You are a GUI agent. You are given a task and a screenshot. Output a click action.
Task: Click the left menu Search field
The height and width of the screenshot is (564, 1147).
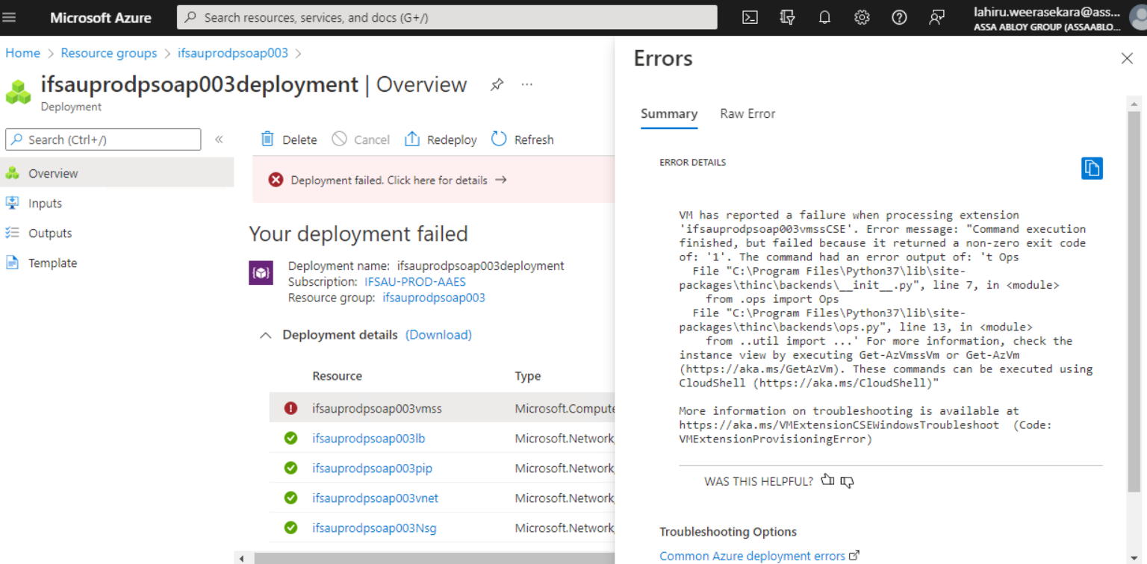[103, 140]
